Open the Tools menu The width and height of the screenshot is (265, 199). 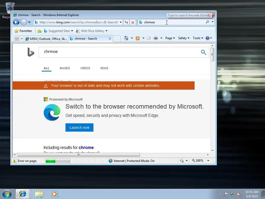[198, 38]
